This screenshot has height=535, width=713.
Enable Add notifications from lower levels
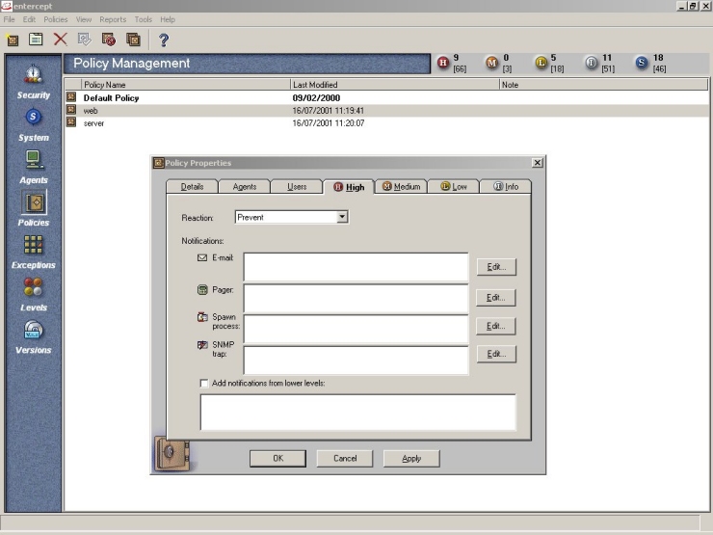tap(204, 383)
